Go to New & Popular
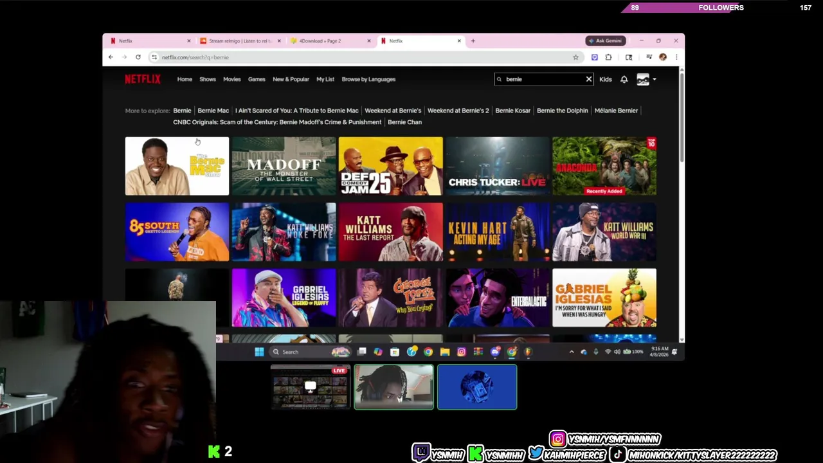This screenshot has width=823, height=463. tap(291, 79)
